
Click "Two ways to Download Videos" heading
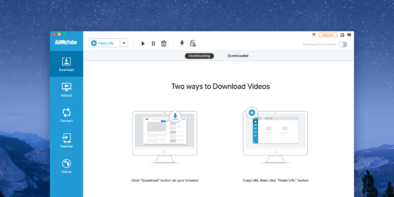[x=221, y=86]
